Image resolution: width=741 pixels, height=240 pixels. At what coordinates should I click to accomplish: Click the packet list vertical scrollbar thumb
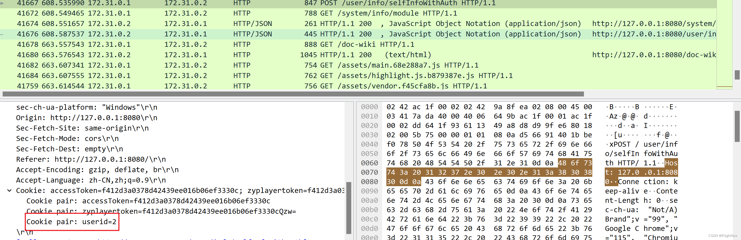coord(737,75)
